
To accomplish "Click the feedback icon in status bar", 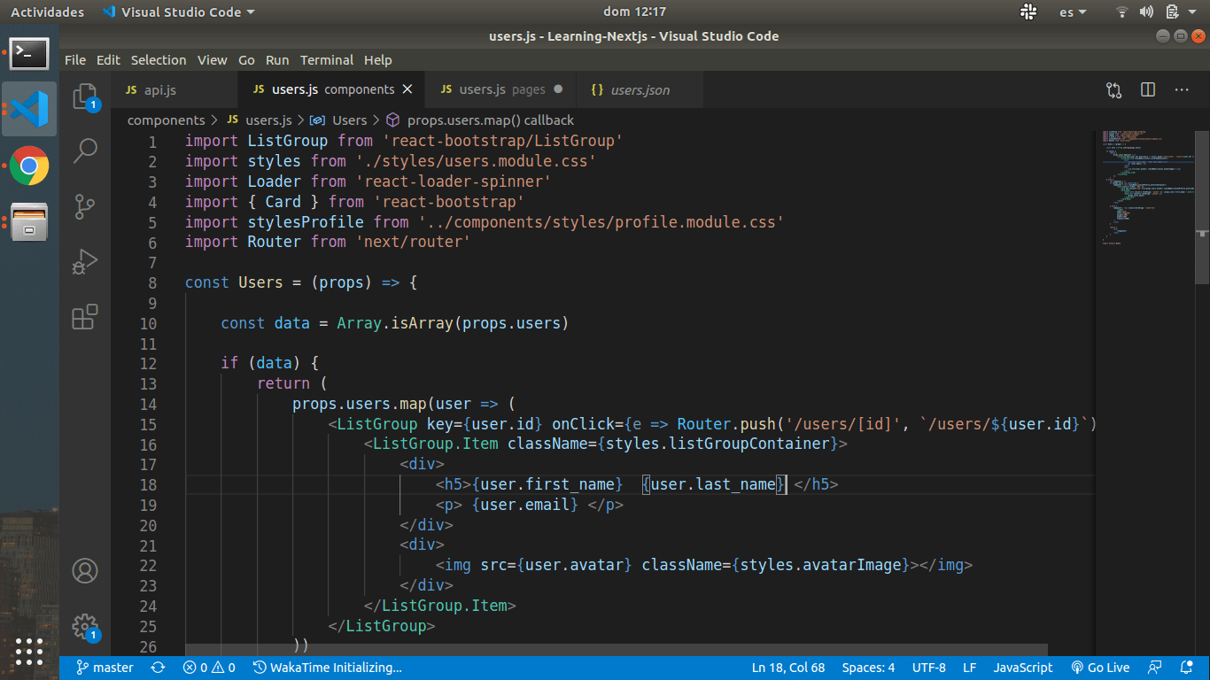I will click(x=1155, y=668).
